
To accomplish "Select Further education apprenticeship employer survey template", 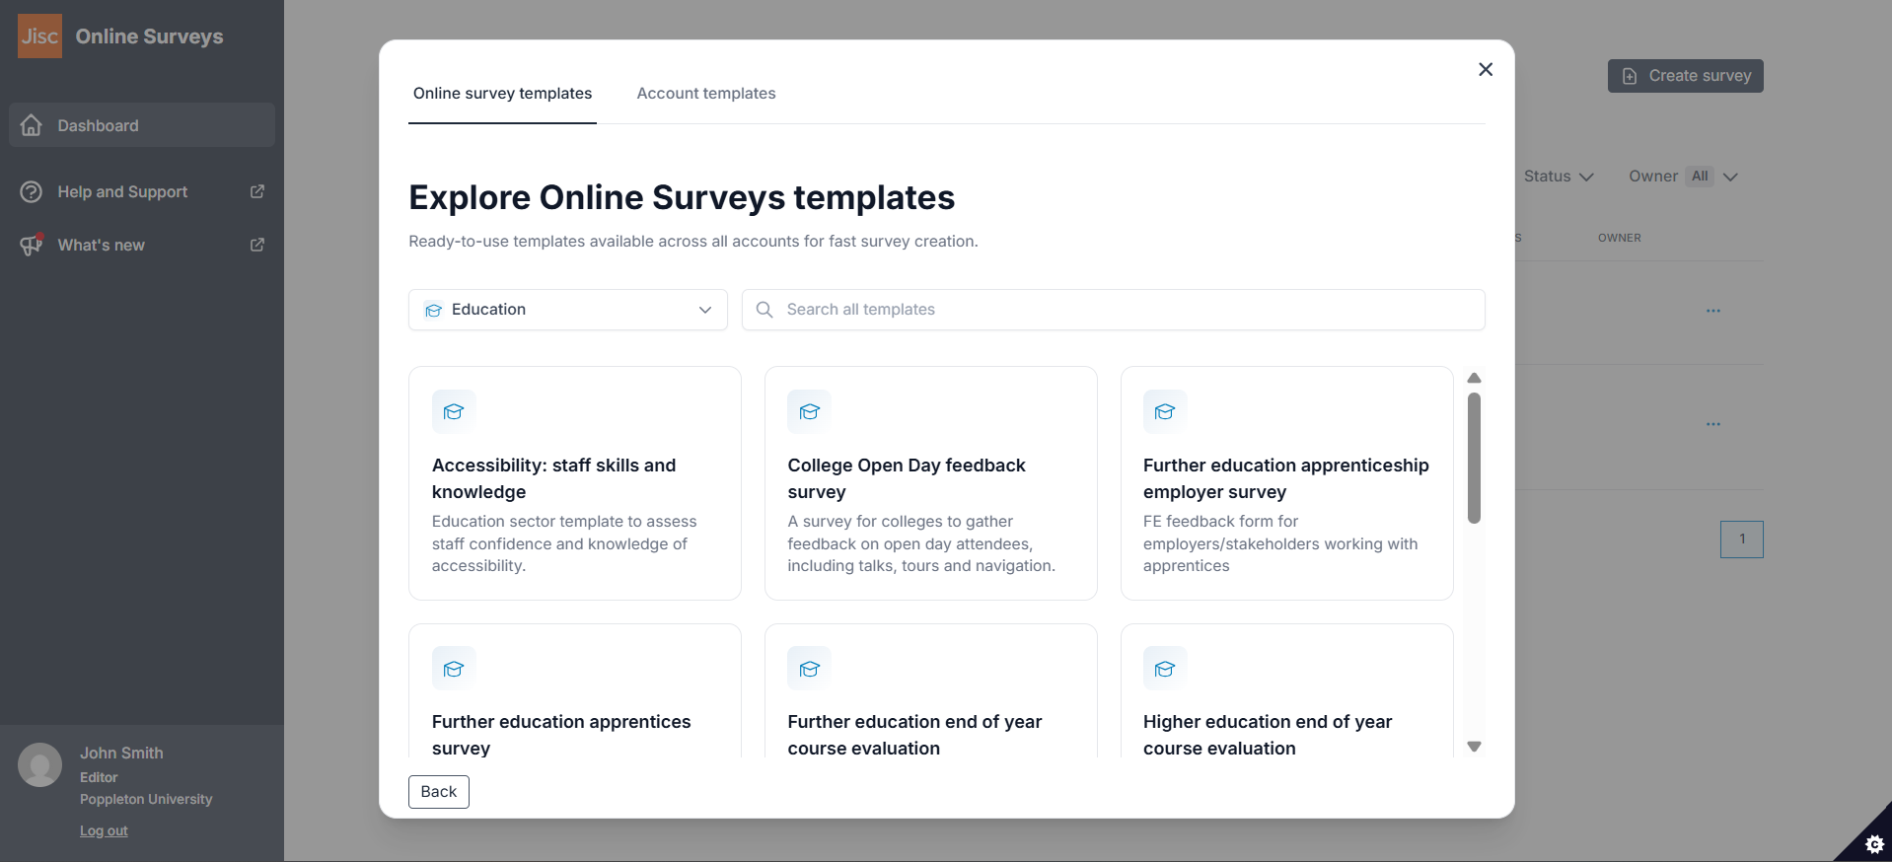I will point(1287,483).
